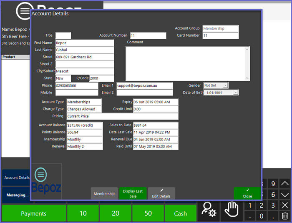Open the Payments button
The width and height of the screenshot is (292, 223).
[34, 213]
